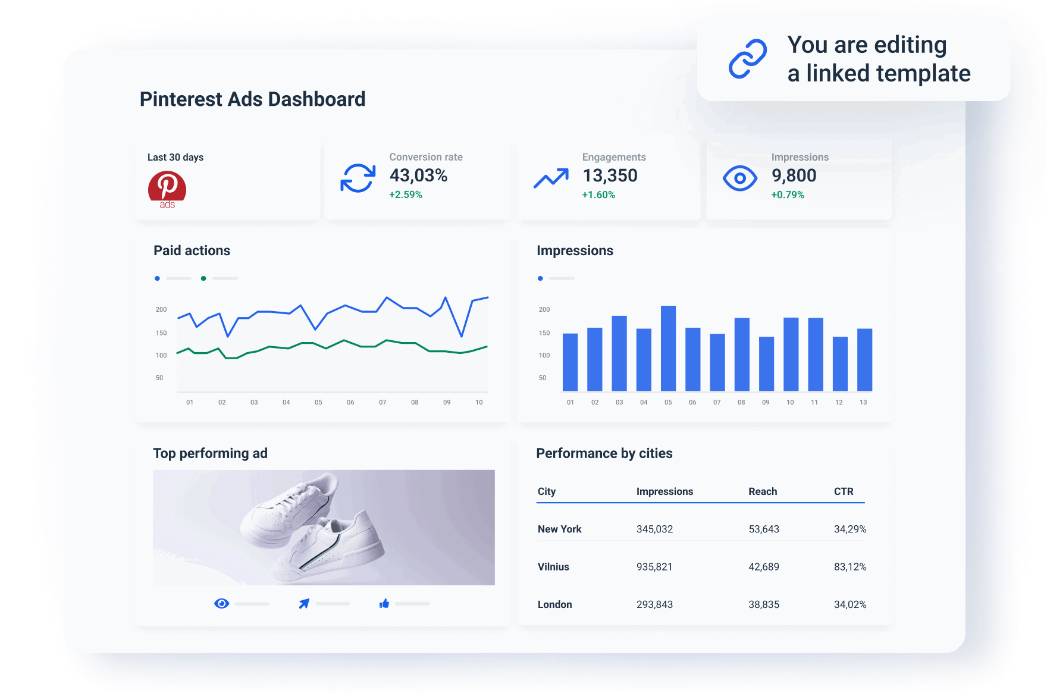This screenshot has width=1047, height=693.
Task: Click the Pinterest Ads logo icon
Action: (167, 189)
